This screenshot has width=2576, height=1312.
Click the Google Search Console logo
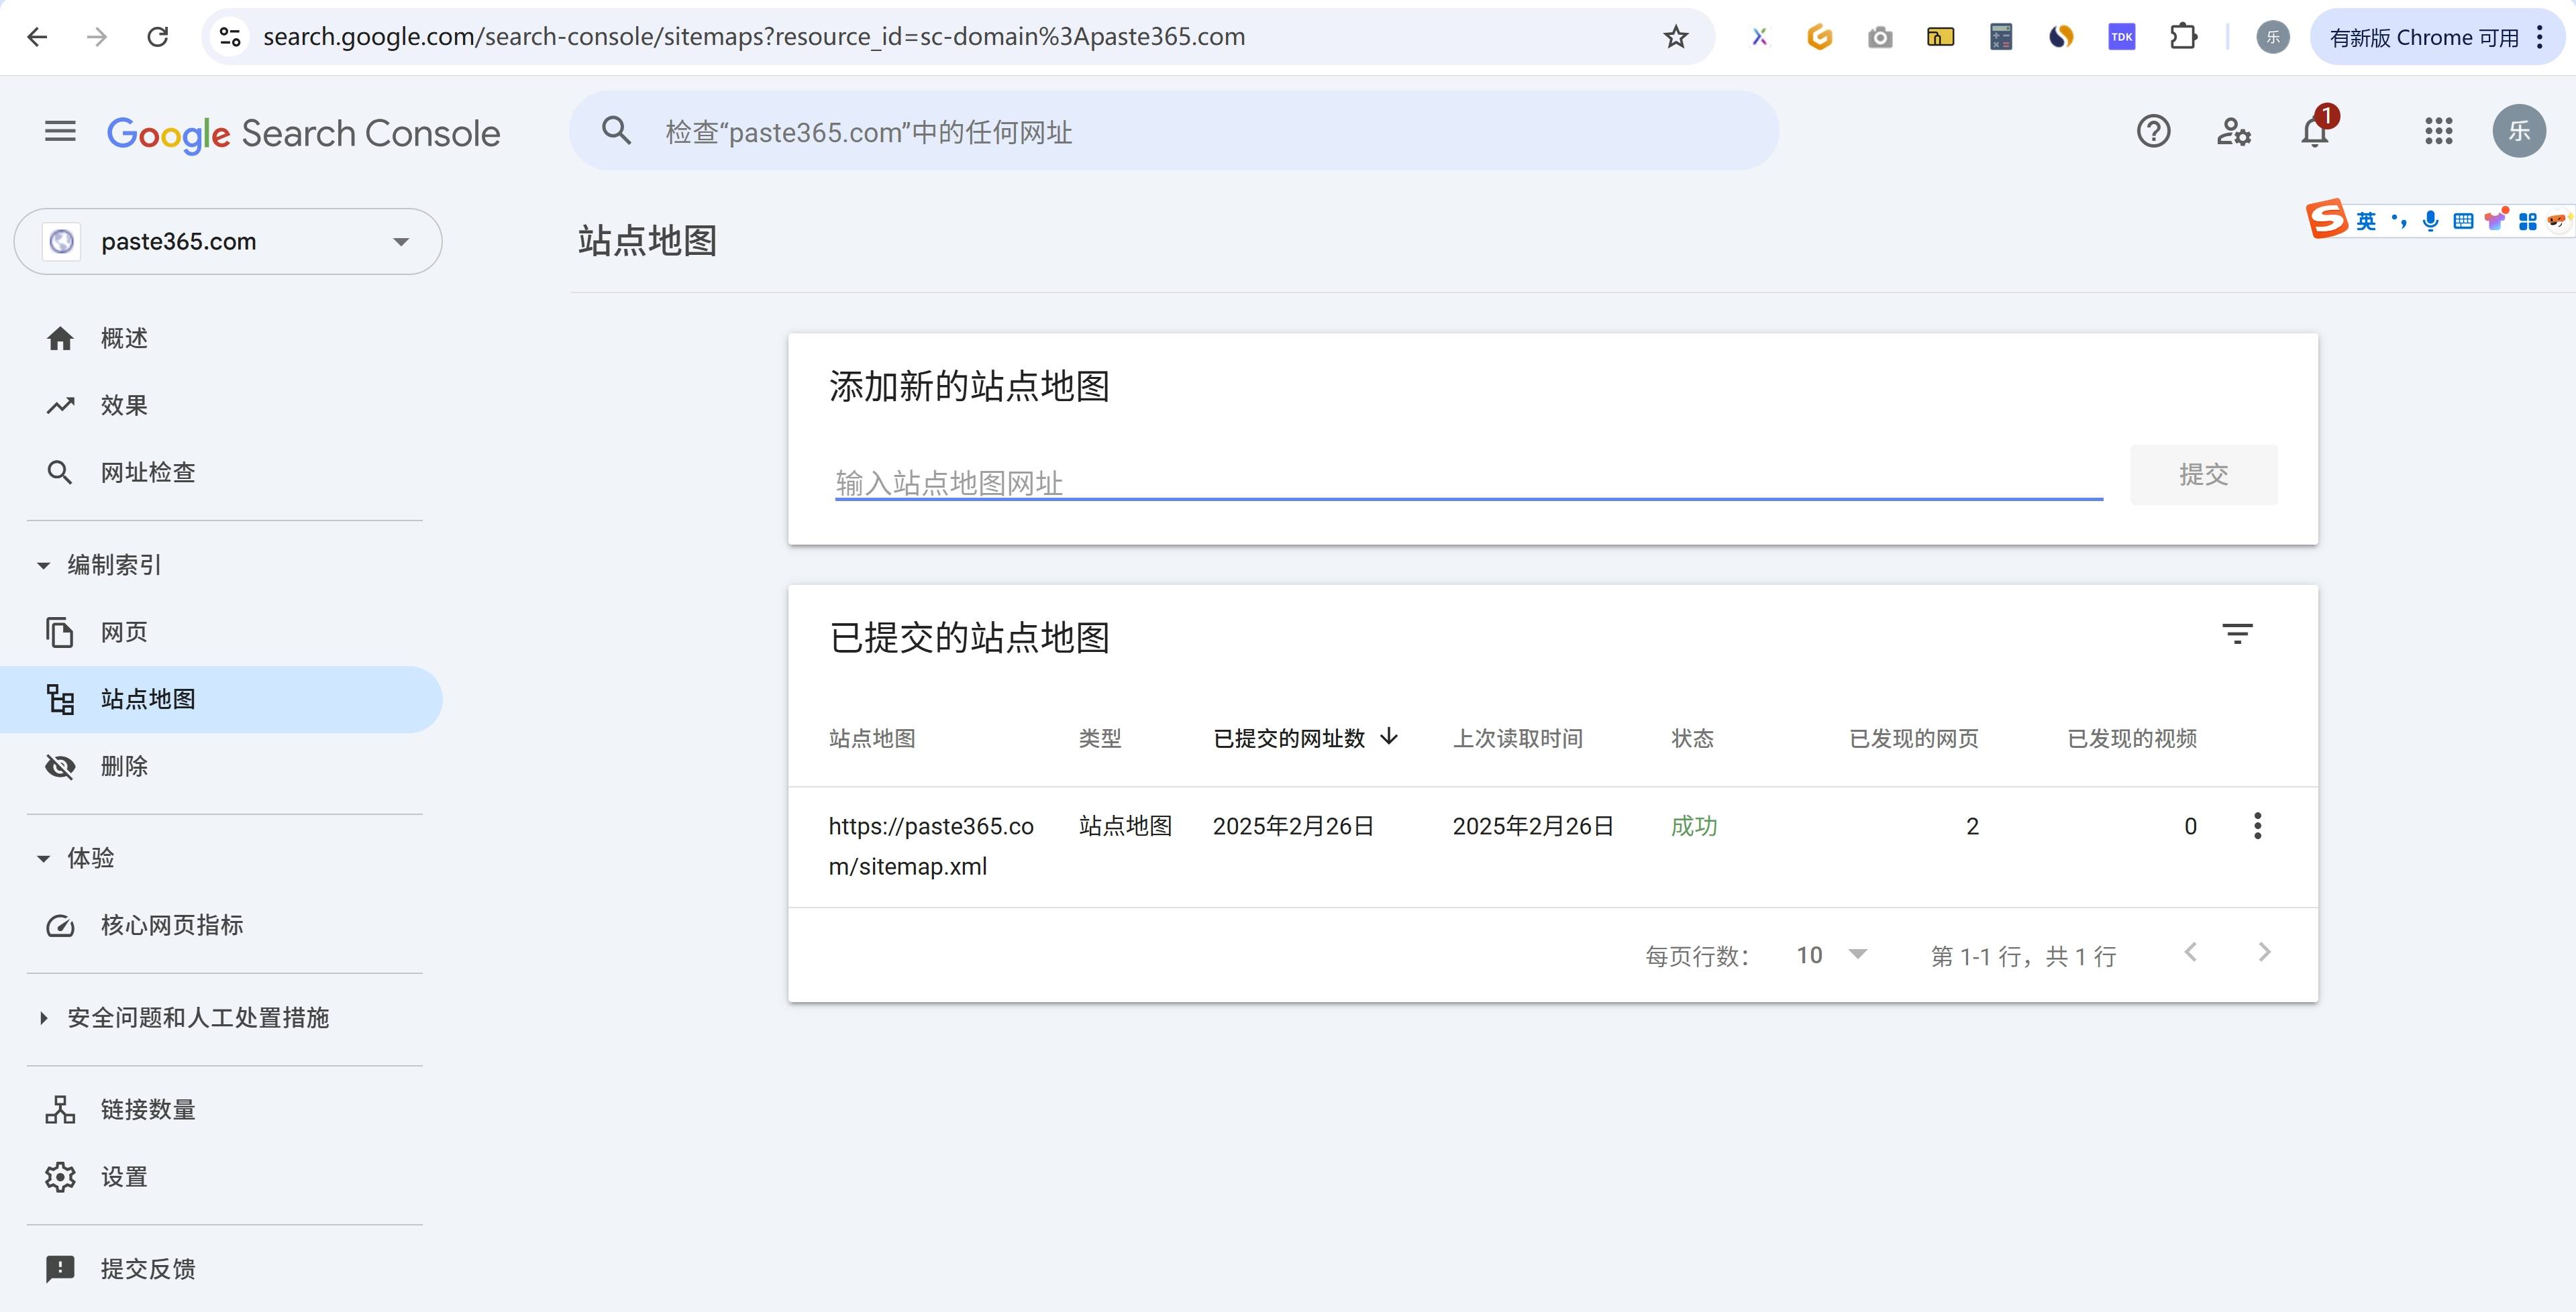click(x=303, y=133)
